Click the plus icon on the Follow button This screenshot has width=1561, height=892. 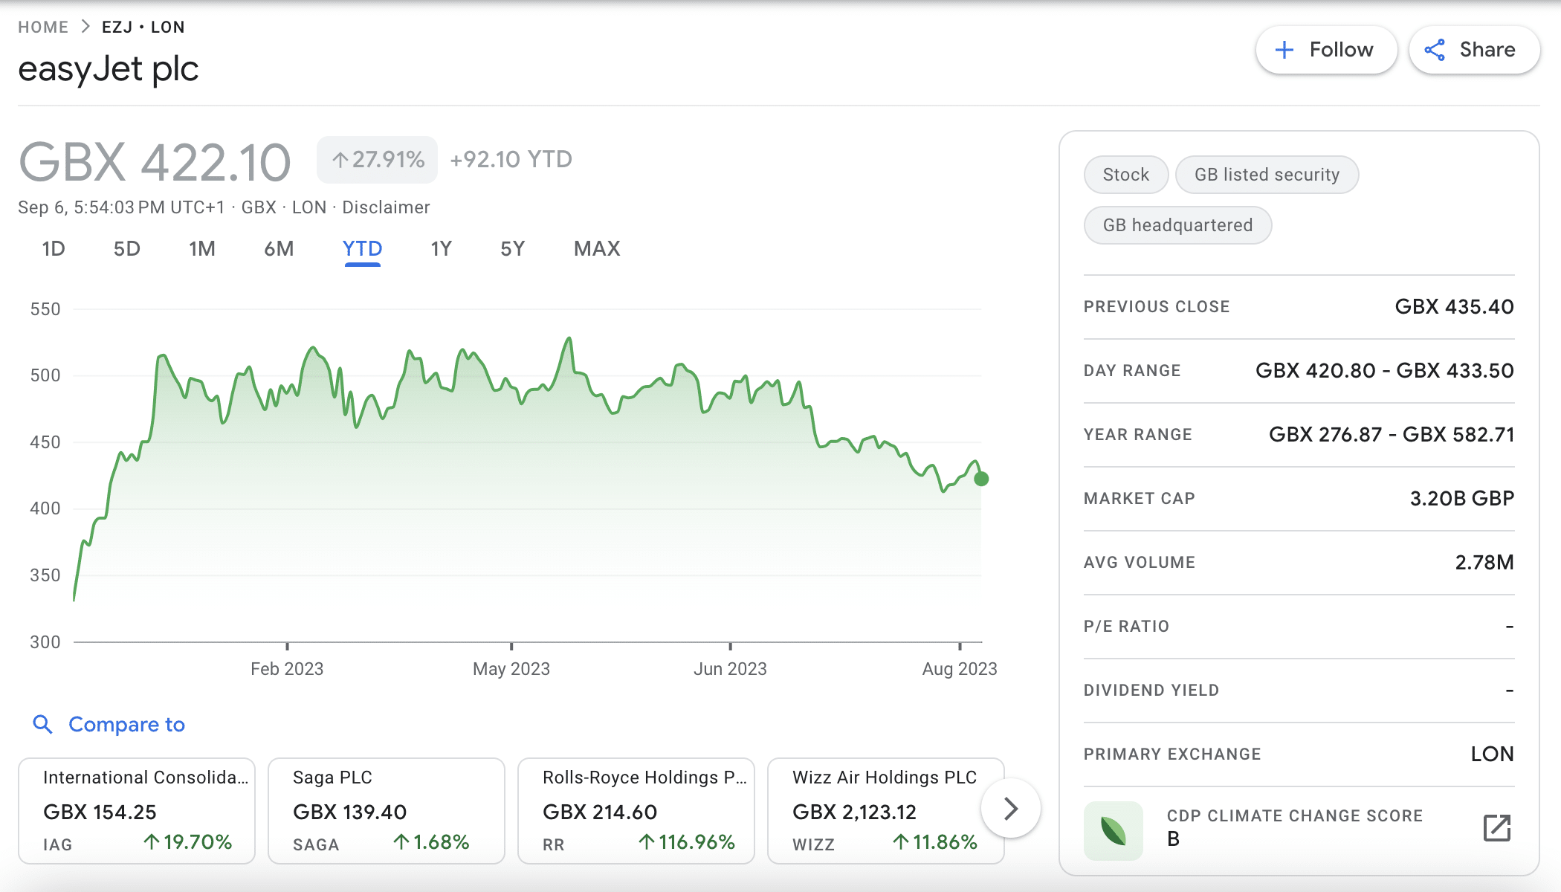[x=1284, y=50]
